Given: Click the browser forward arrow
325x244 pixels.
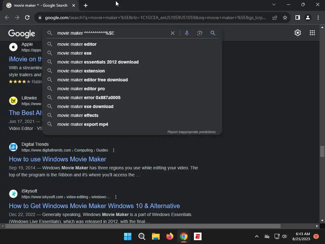Looking at the screenshot, I should [x=17, y=18].
